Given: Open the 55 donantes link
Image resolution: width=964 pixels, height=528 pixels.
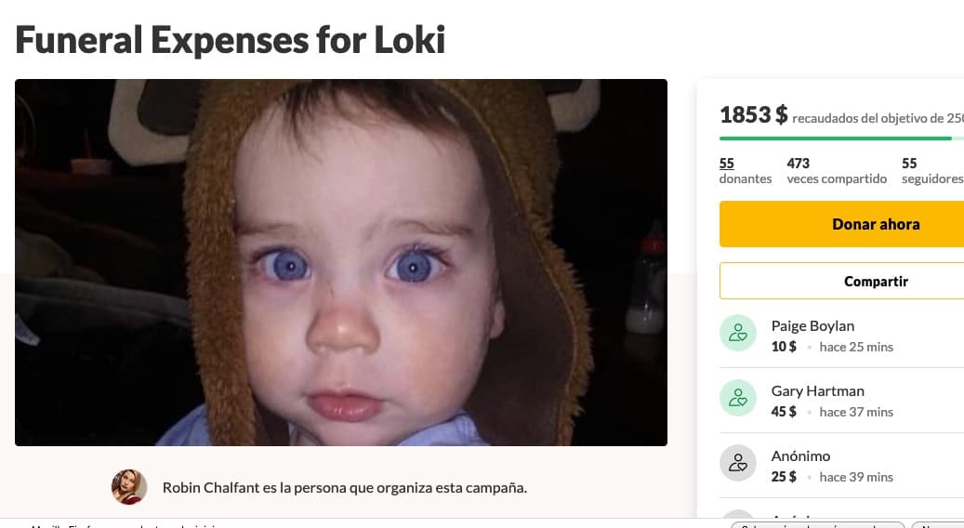Looking at the screenshot, I should 745,170.
